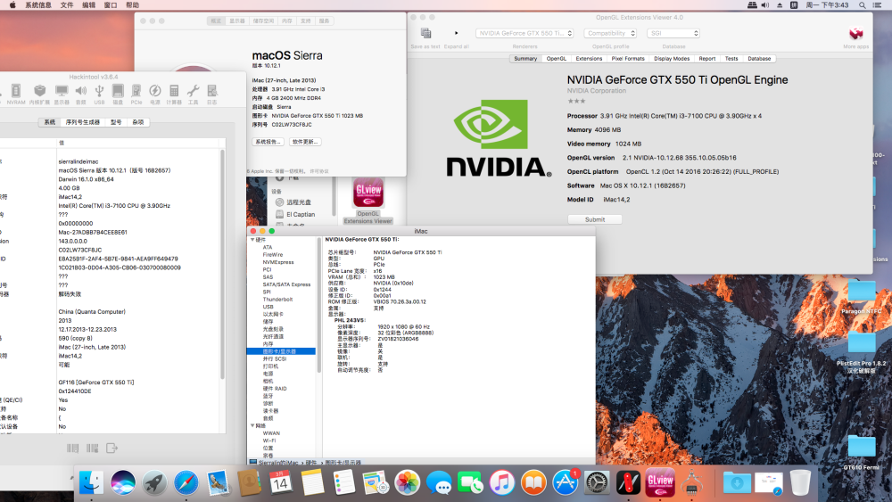Click the first barcode icon at Hackintool bottom
Screen dimensions: 892x502
click(x=72, y=448)
